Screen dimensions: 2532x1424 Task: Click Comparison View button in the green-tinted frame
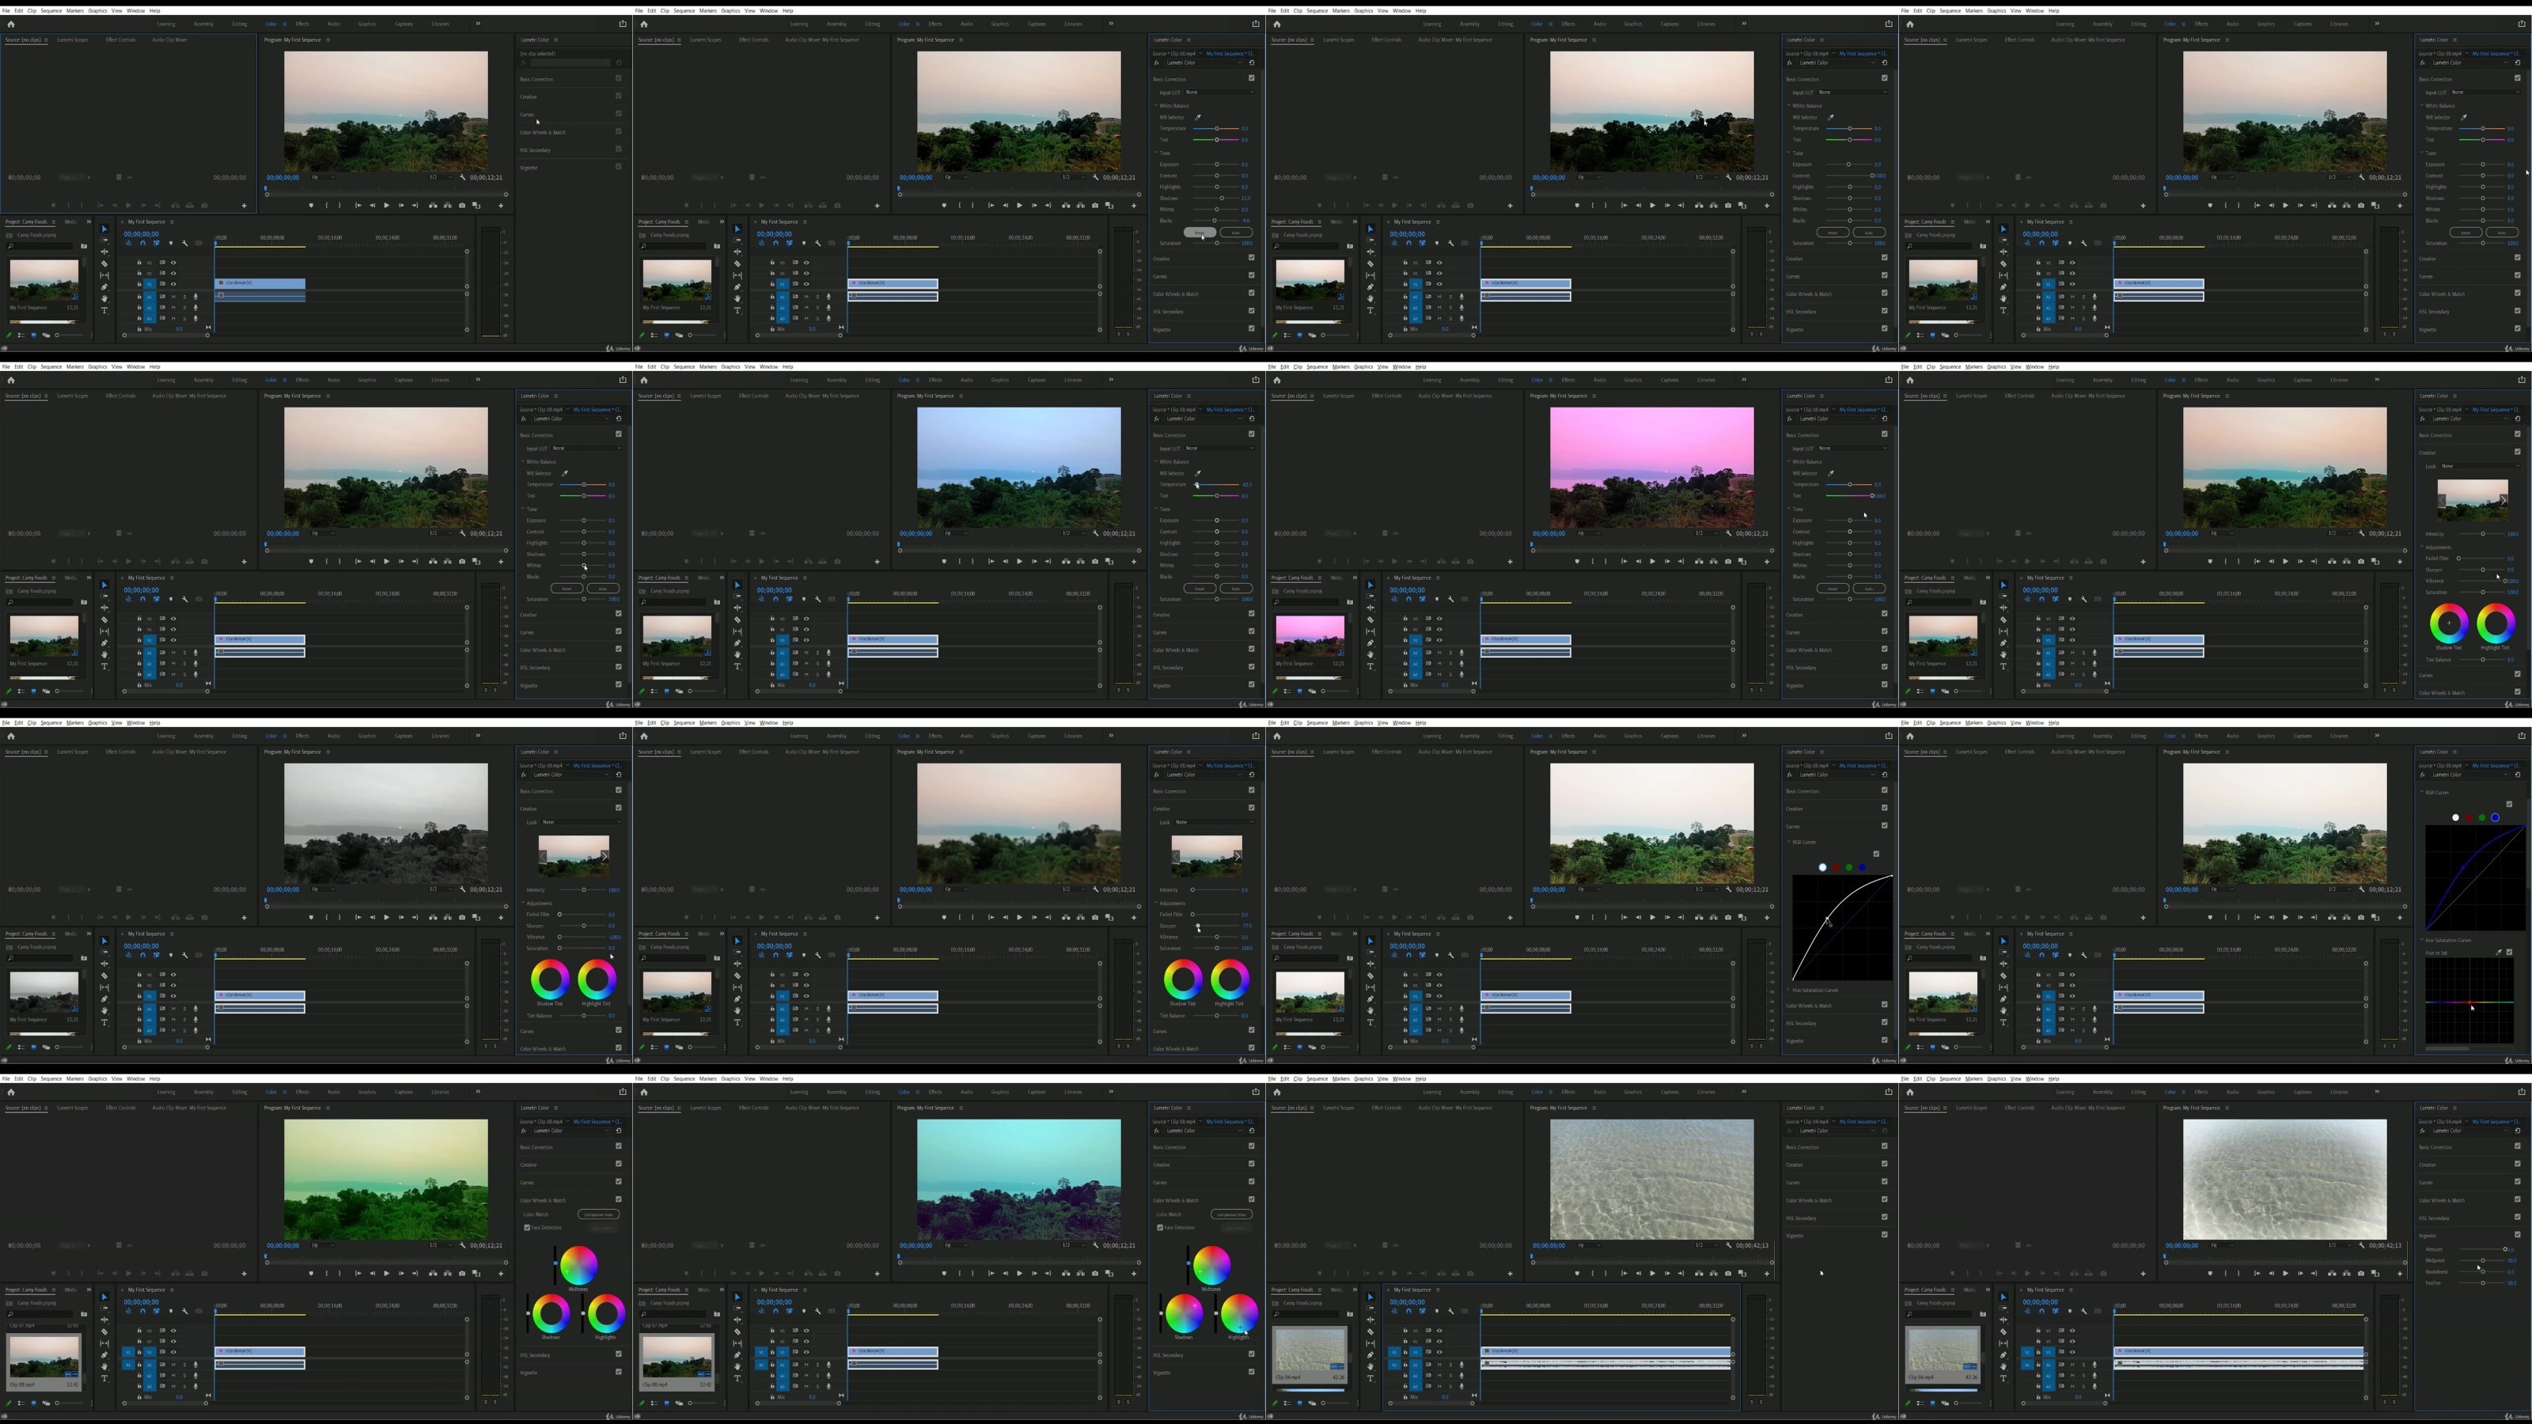599,1214
